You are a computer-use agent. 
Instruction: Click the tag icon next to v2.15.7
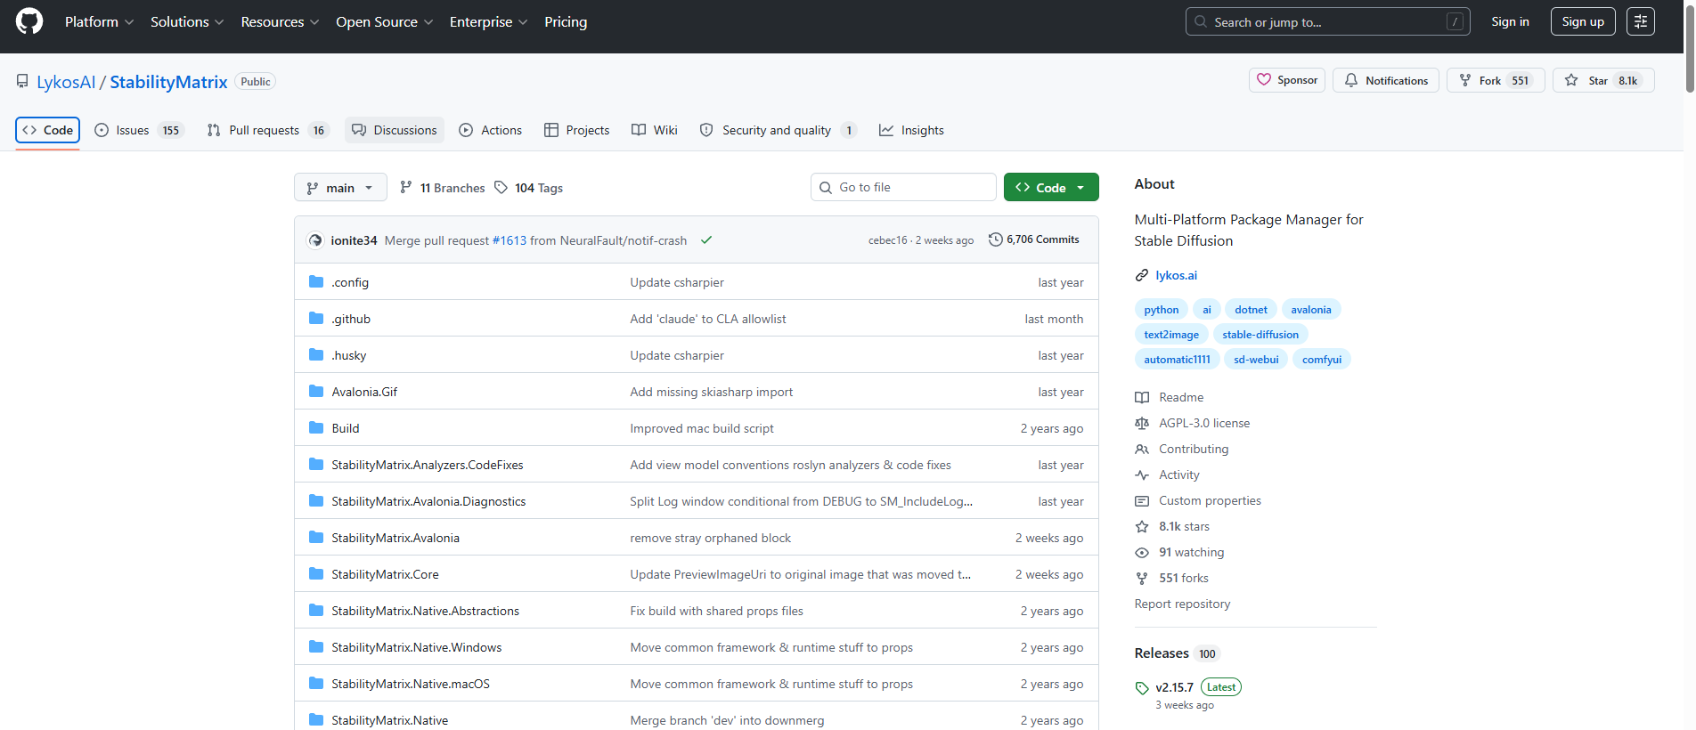[x=1142, y=688]
